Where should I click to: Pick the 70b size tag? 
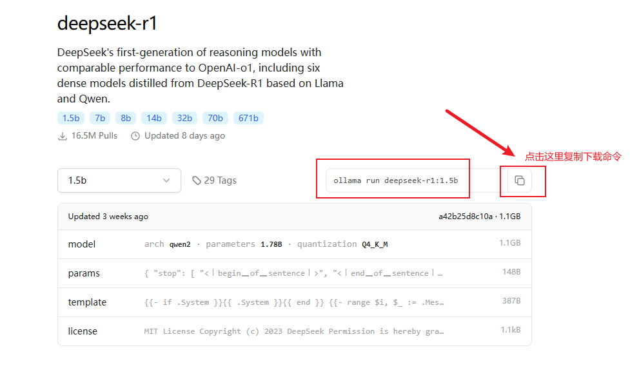[x=215, y=118]
